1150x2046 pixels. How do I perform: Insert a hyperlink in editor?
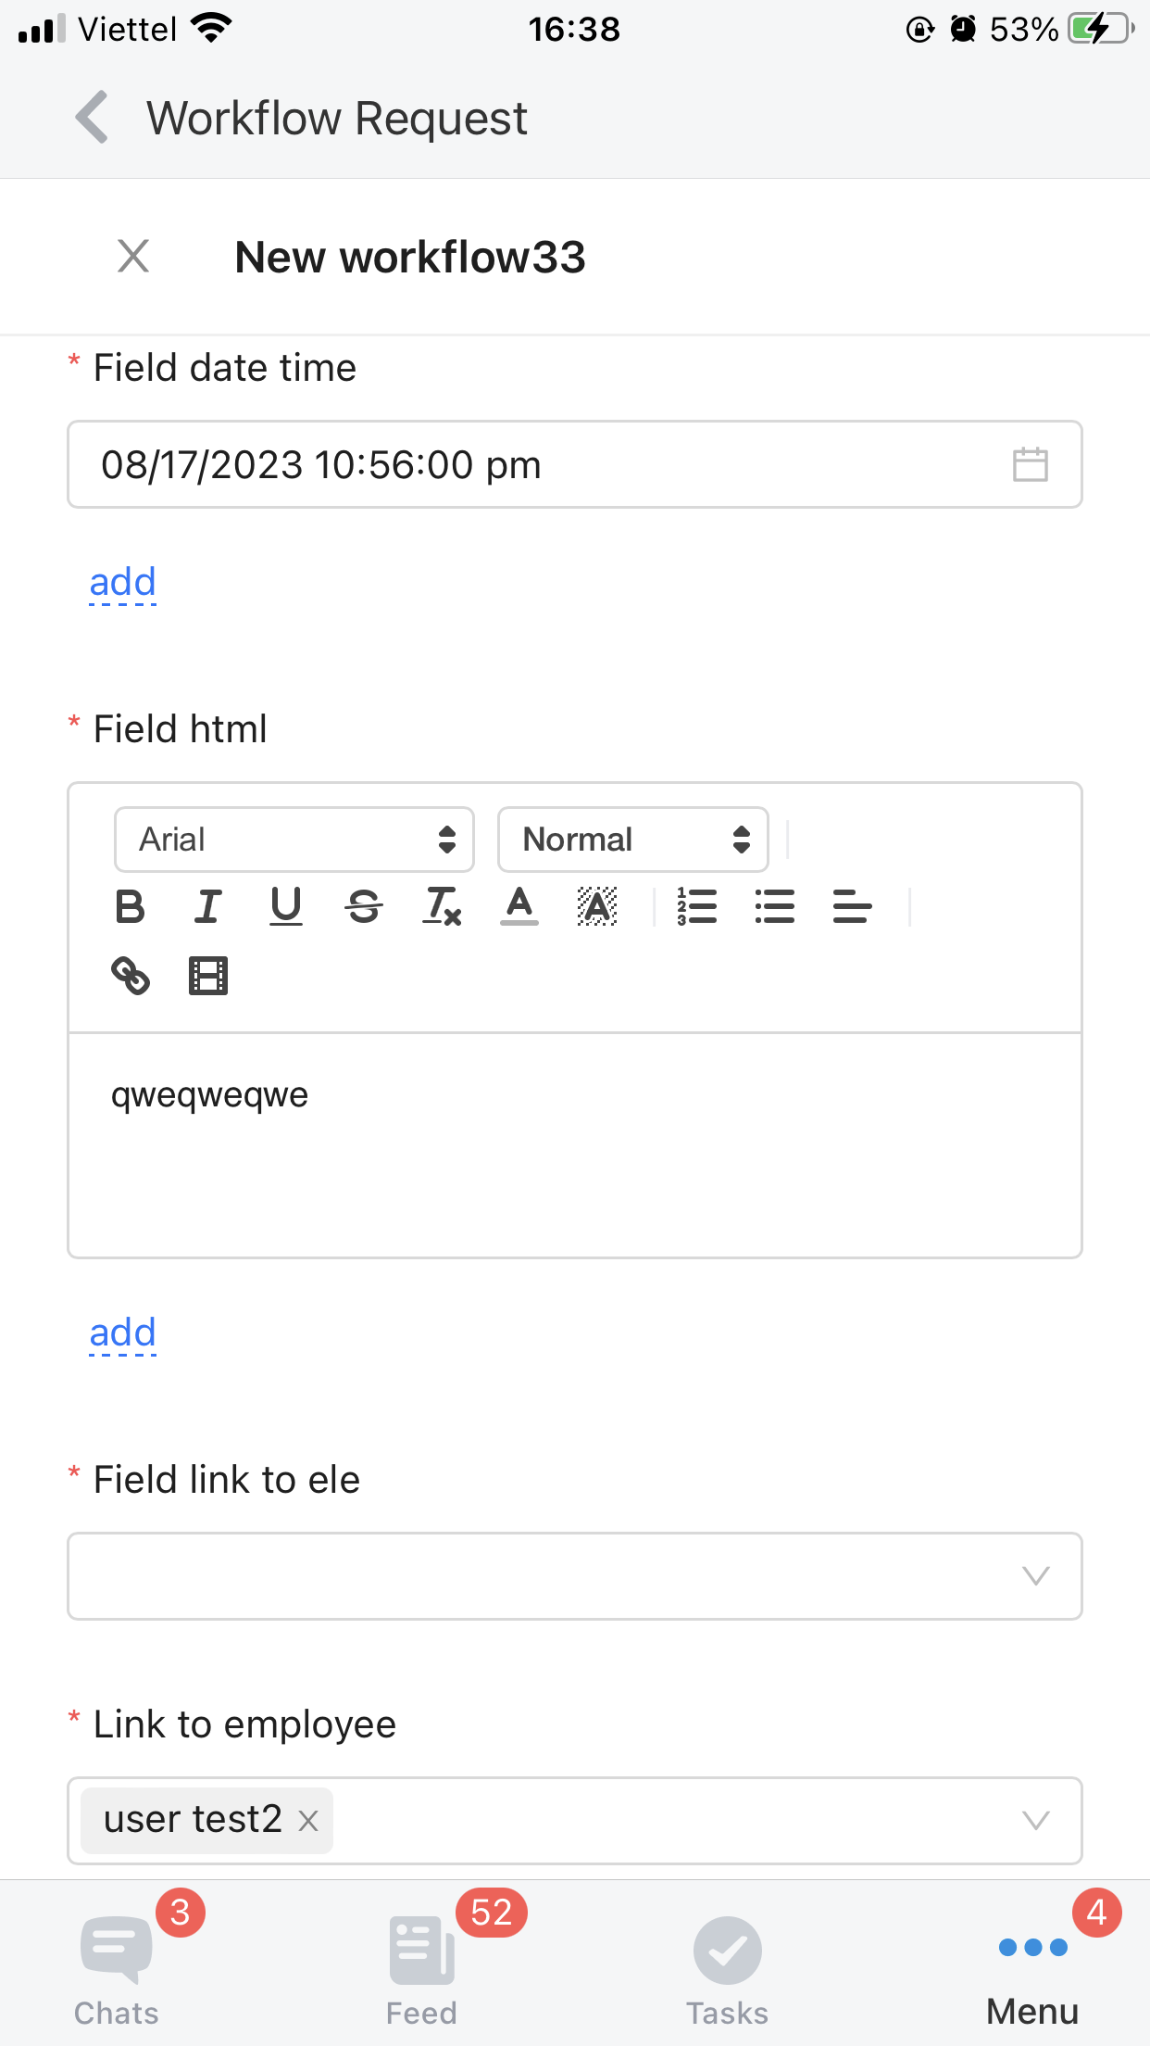point(131,976)
